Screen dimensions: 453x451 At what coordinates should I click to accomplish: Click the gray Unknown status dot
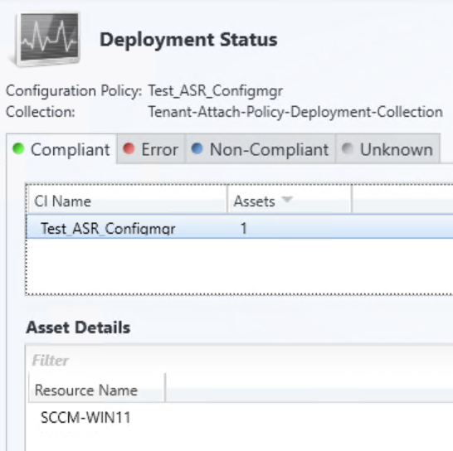point(348,148)
